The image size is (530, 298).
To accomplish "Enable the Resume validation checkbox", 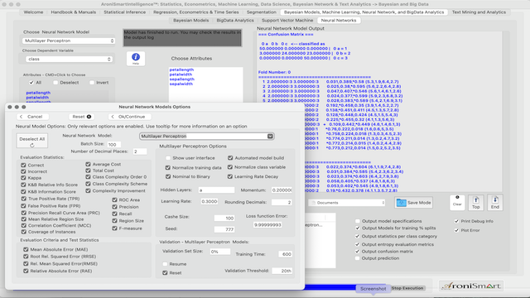I will pyautogui.click(x=165, y=264).
